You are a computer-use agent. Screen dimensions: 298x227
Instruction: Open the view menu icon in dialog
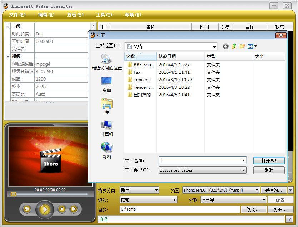click(252, 46)
